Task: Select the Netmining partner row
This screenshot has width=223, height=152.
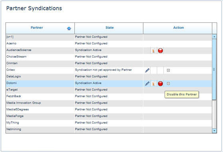Action: [109, 130]
